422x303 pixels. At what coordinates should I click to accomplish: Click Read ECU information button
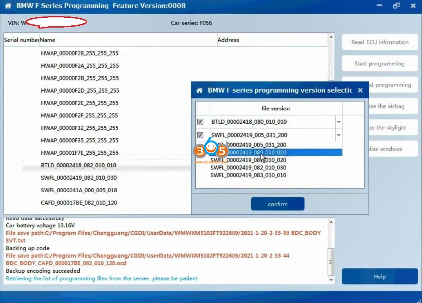380,42
